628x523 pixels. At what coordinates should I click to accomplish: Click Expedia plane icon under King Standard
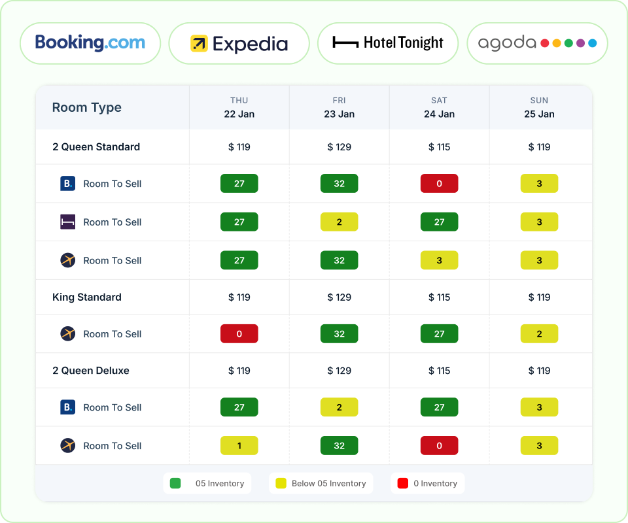pyautogui.click(x=67, y=333)
